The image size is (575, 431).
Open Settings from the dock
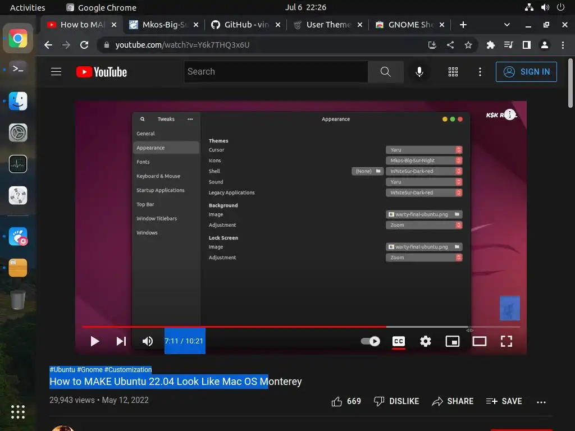click(x=18, y=132)
